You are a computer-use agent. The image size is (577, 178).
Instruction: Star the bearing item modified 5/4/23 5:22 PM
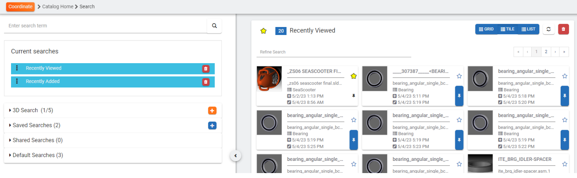click(x=565, y=120)
